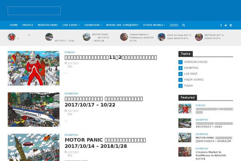
Task: Open the EXHIBITION topic in the sidebar
Action: pos(191,68)
